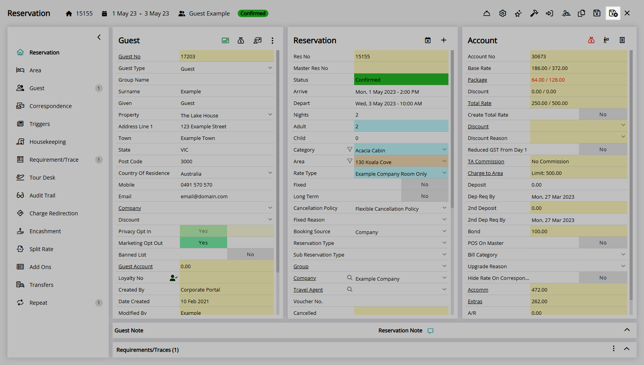The width and height of the screenshot is (644, 365).
Task: Open the Property dropdown showing The Lake House
Action: click(x=227, y=115)
